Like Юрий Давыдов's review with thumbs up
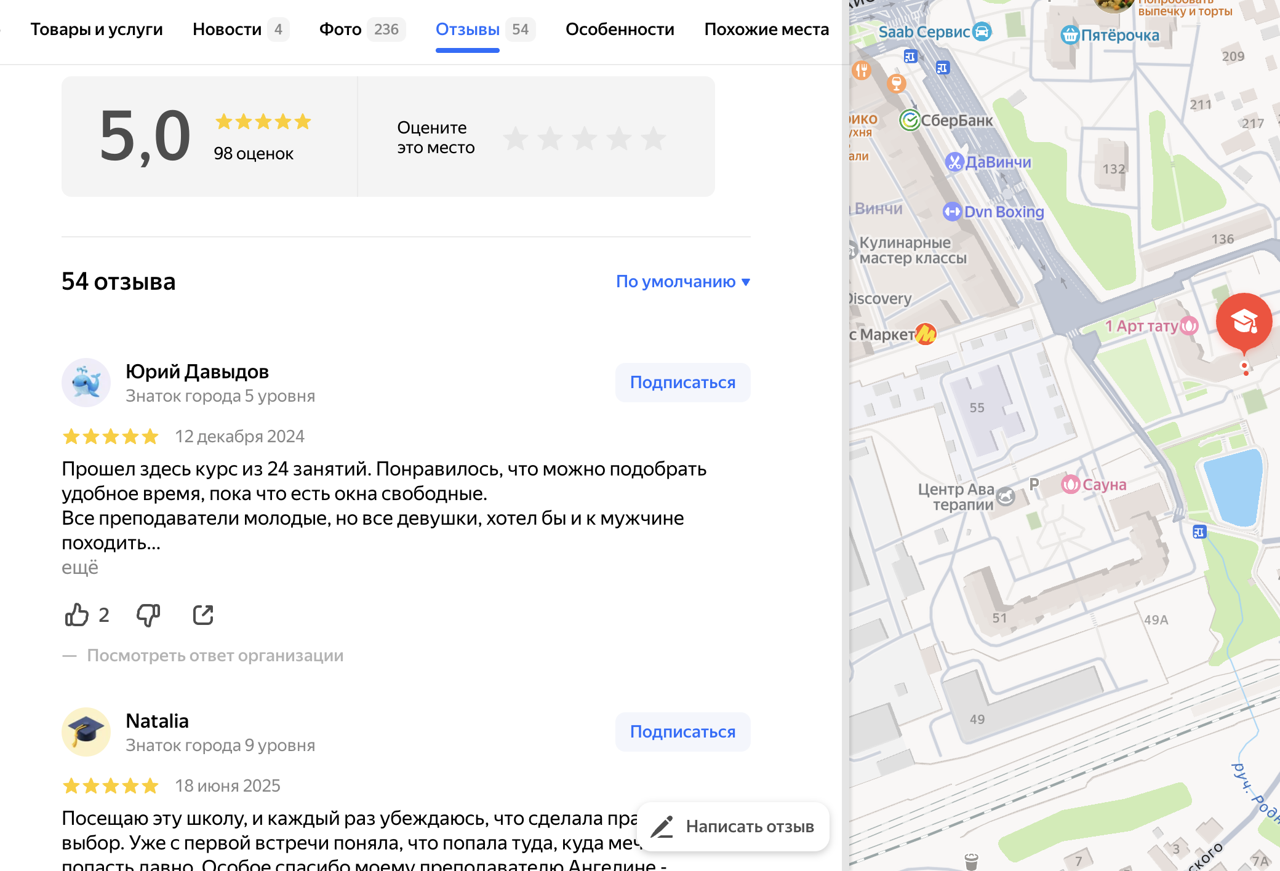Image resolution: width=1280 pixels, height=871 pixels. [x=77, y=614]
